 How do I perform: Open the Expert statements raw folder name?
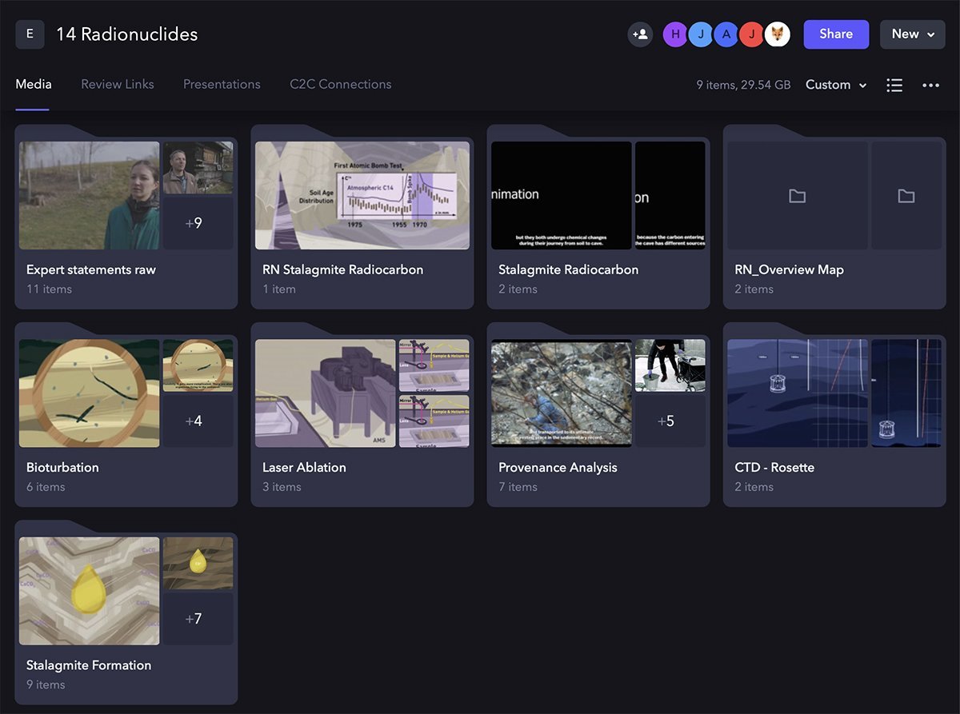tap(91, 269)
